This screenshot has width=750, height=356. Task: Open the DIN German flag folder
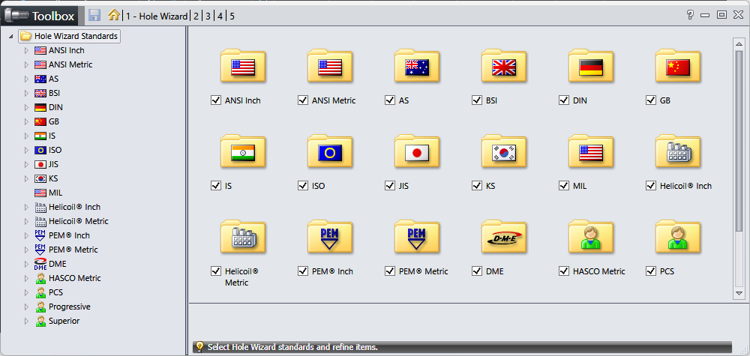(x=591, y=67)
